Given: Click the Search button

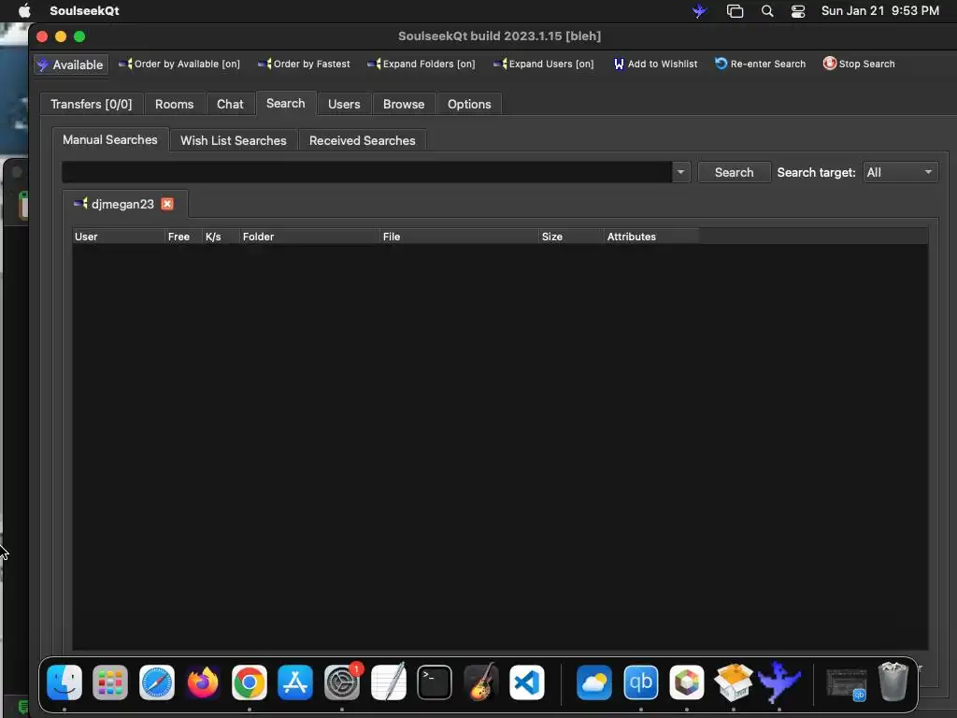Looking at the screenshot, I should coord(735,172).
